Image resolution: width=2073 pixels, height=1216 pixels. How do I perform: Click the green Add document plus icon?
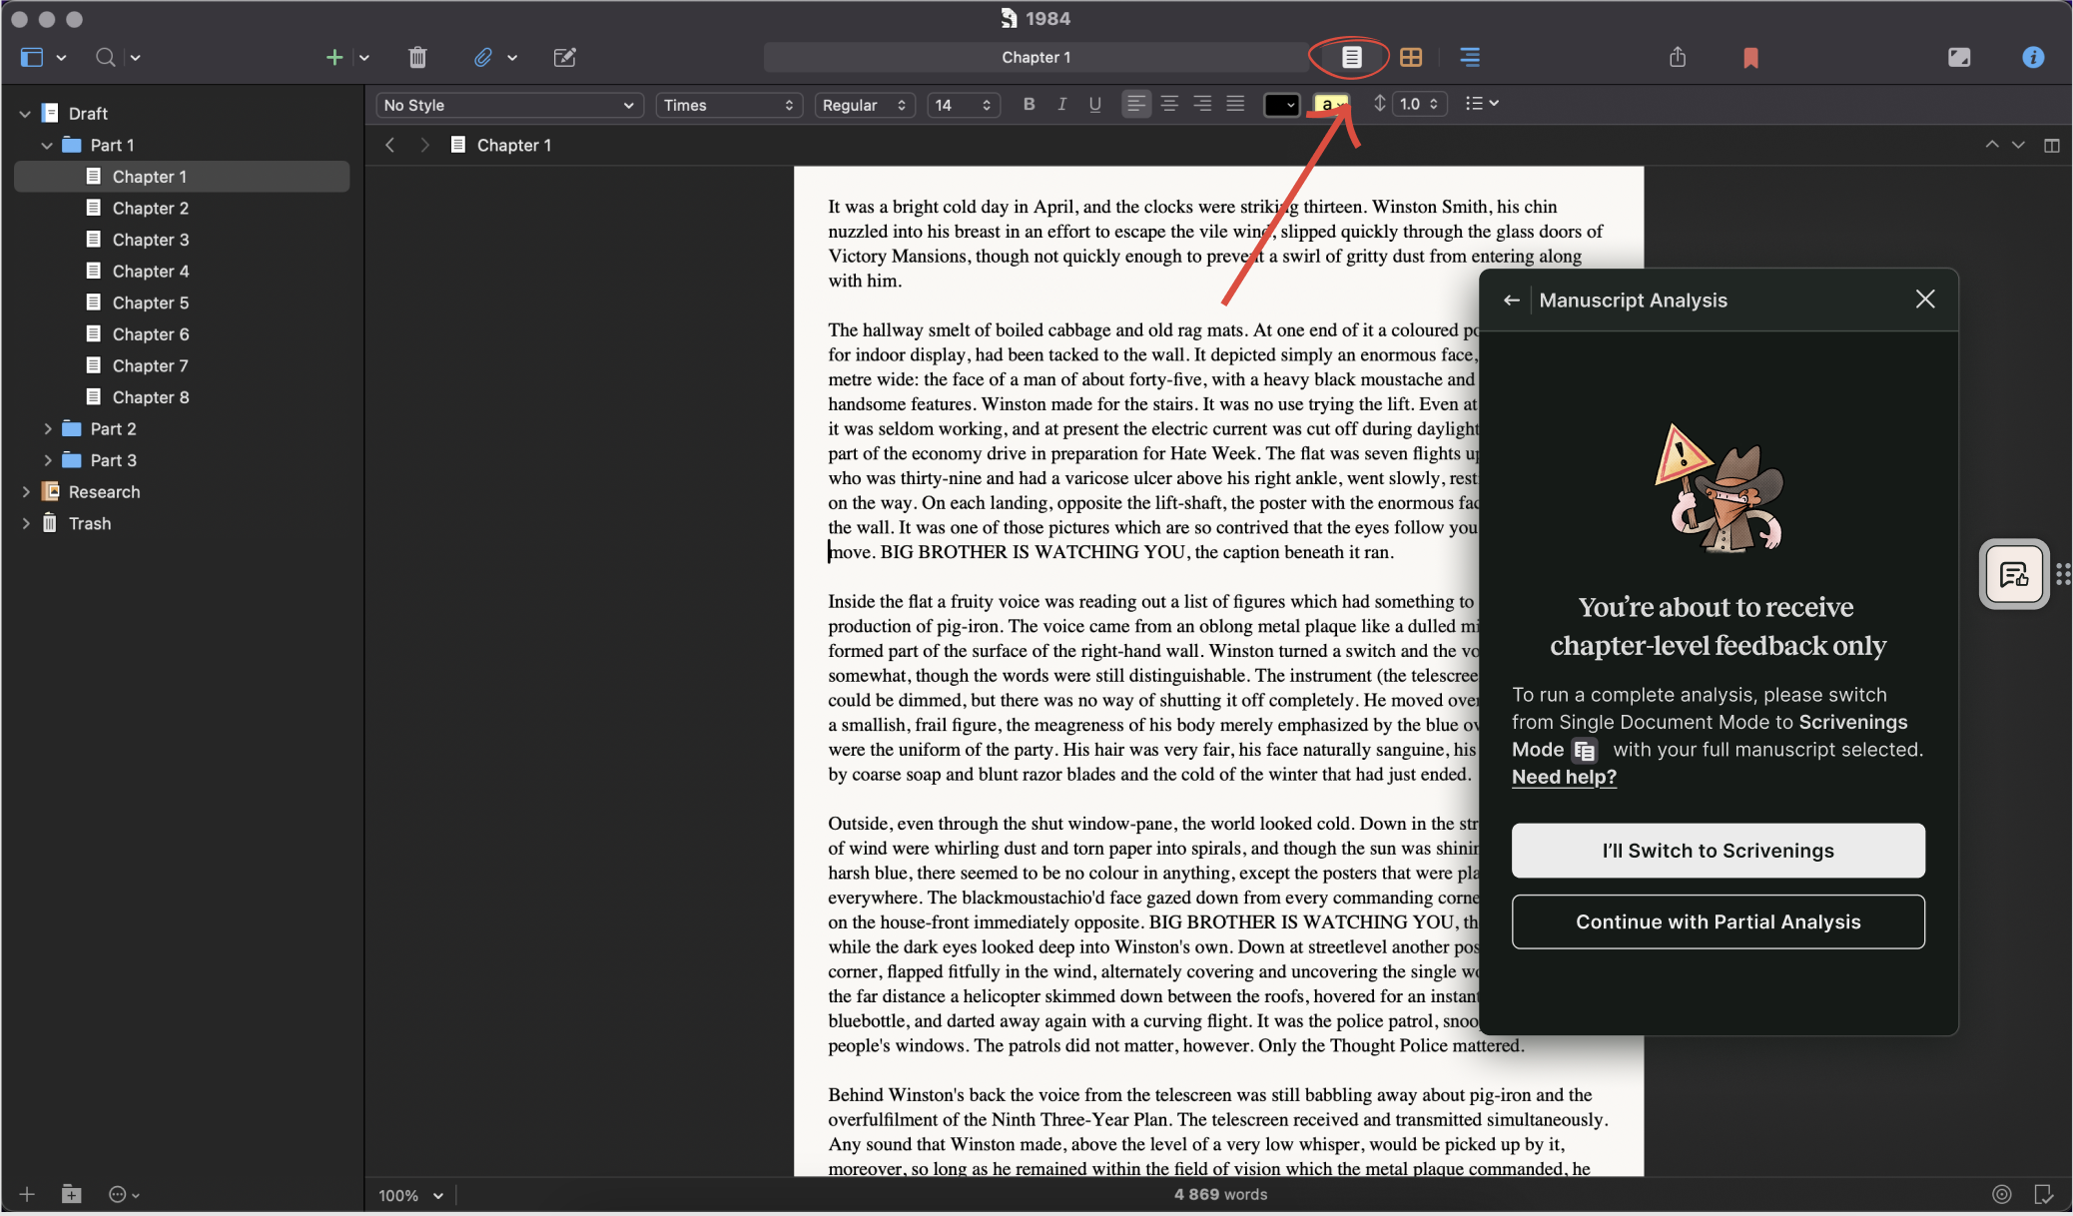coord(335,57)
